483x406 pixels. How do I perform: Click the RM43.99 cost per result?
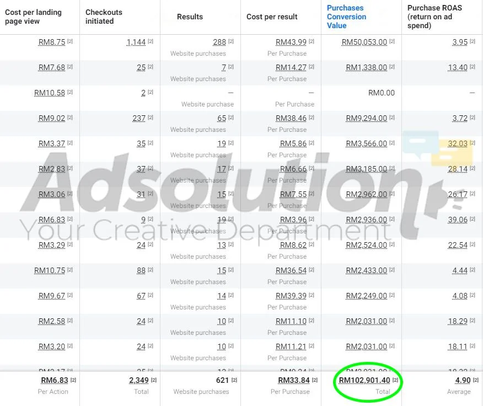(x=291, y=42)
